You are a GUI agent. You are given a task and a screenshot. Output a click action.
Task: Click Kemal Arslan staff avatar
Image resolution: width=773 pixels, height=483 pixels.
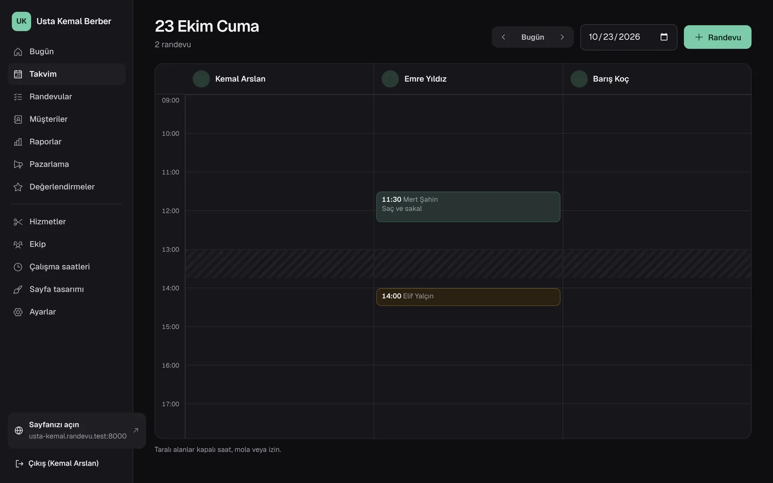(201, 79)
